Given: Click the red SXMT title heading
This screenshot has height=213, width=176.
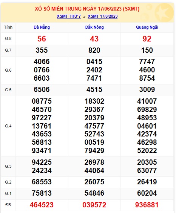Looking at the screenshot, I should coord(87,9).
